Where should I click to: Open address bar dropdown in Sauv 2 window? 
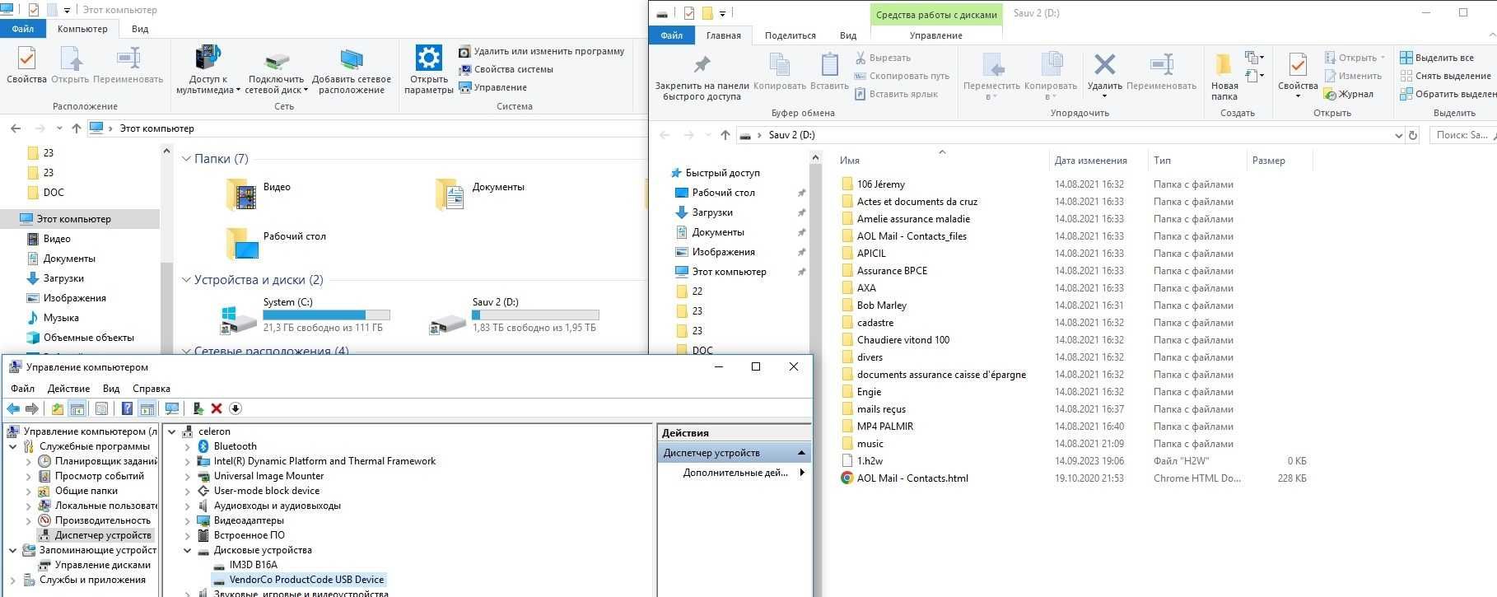point(1398,135)
